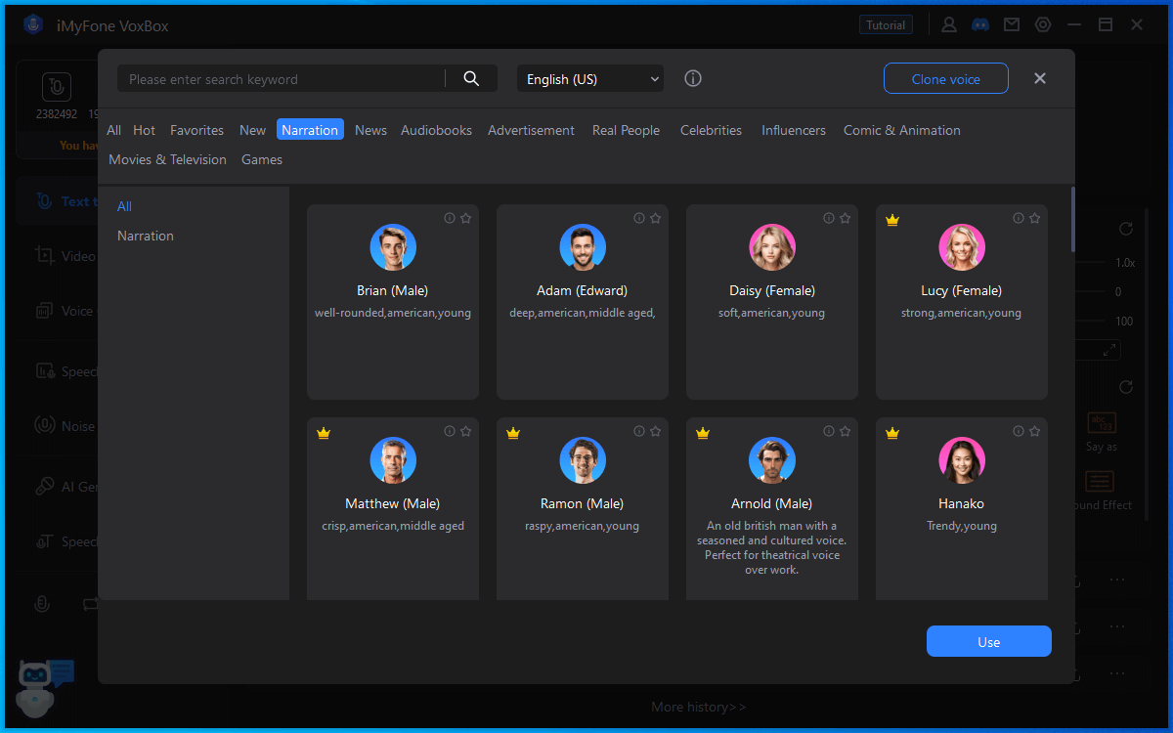1173x733 pixels.
Task: Open the English (US) language dropdown
Action: coord(590,79)
